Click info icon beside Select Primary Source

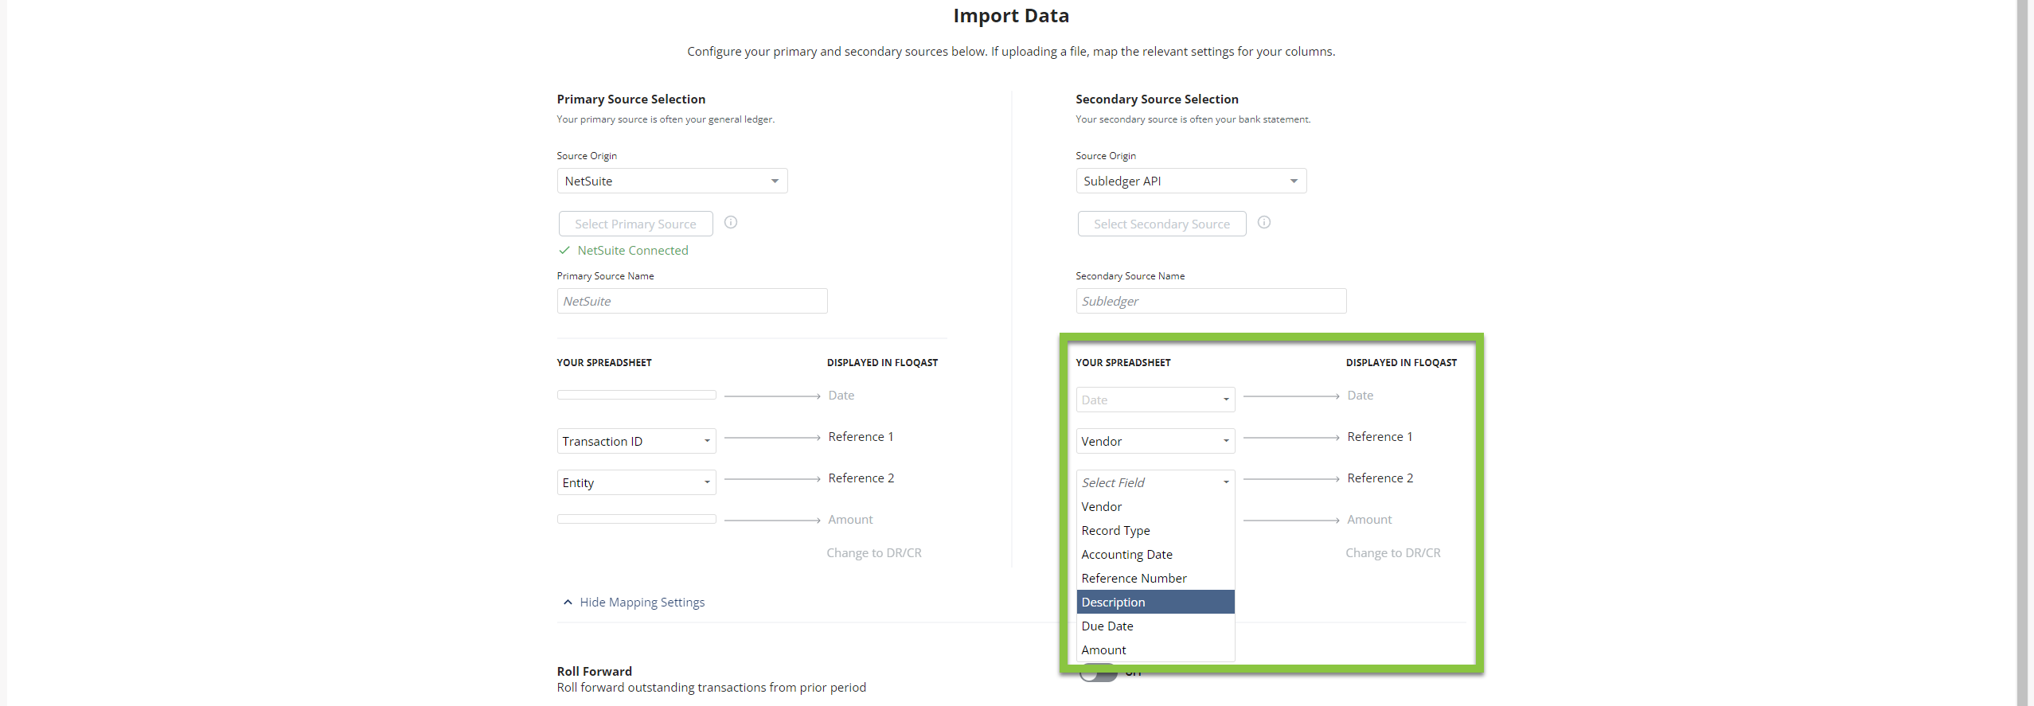[x=730, y=223]
